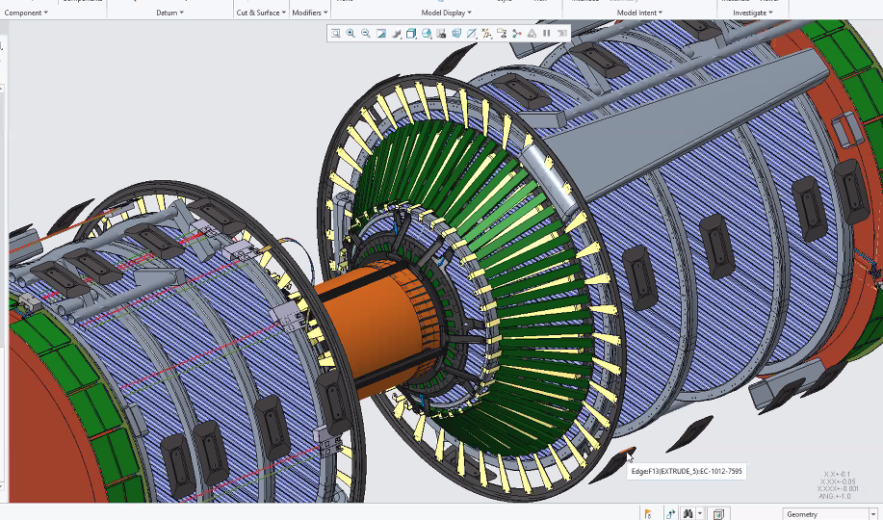Image resolution: width=883 pixels, height=520 pixels.
Task: Click the flag notification icon in status bar
Action: click(x=648, y=514)
